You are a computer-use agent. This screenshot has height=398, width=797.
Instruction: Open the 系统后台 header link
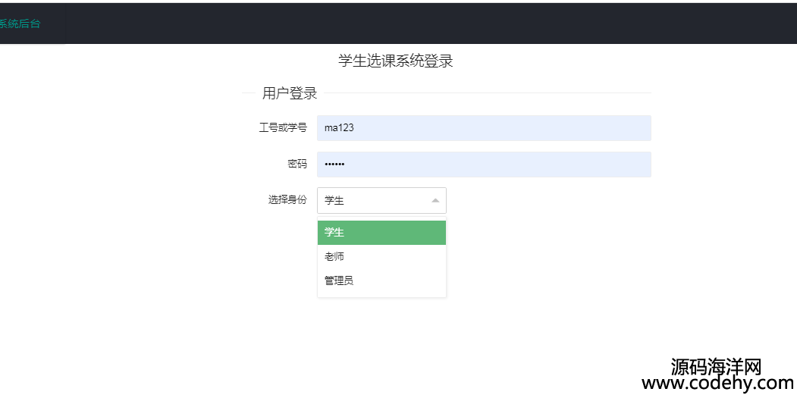point(20,24)
